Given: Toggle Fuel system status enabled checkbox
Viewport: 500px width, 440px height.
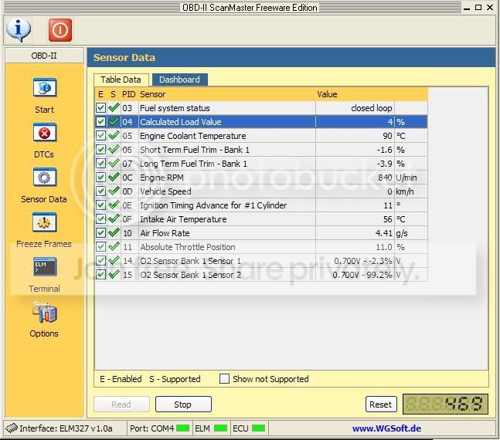Looking at the screenshot, I should [100, 108].
